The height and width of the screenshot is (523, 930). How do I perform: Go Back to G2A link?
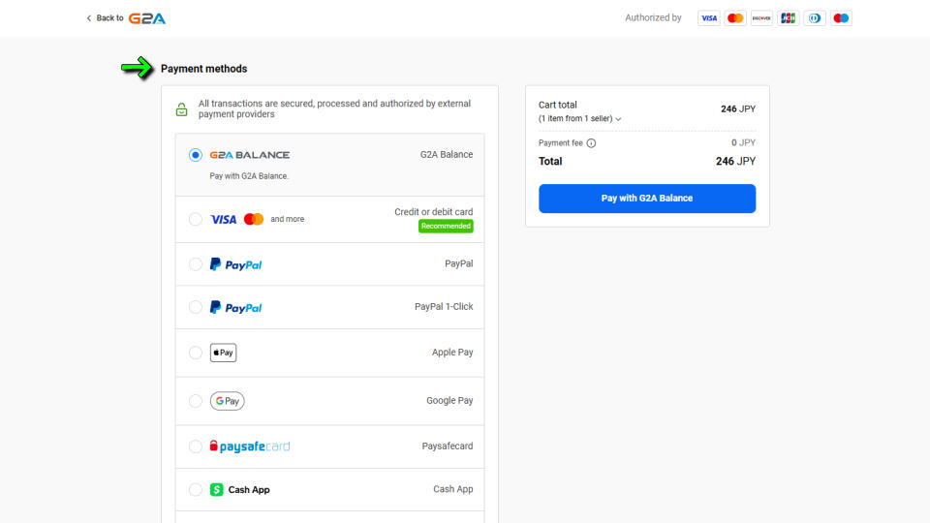126,18
